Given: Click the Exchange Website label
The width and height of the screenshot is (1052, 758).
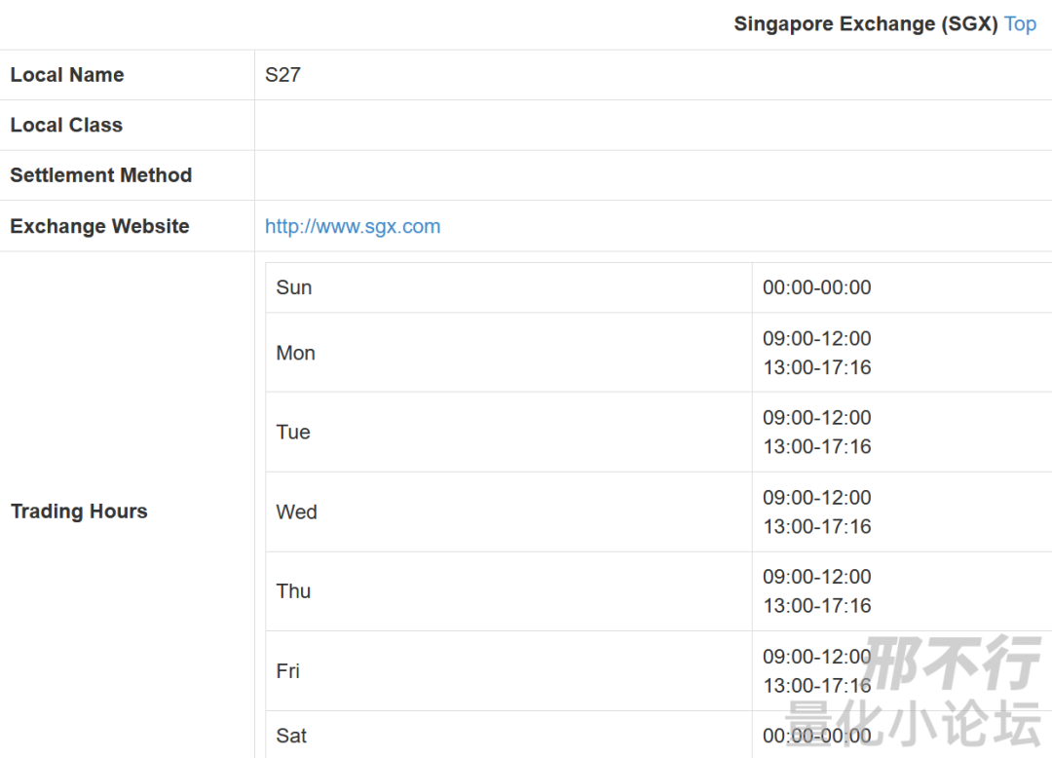Looking at the screenshot, I should [x=100, y=227].
